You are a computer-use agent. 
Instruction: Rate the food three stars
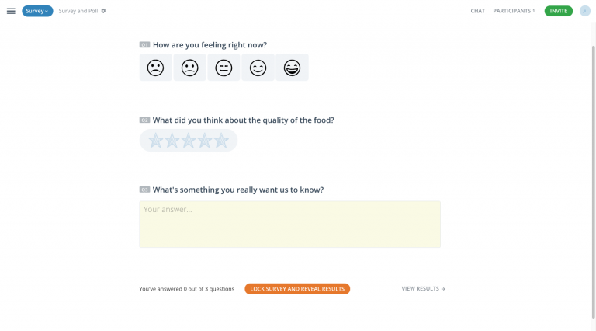[x=188, y=141]
